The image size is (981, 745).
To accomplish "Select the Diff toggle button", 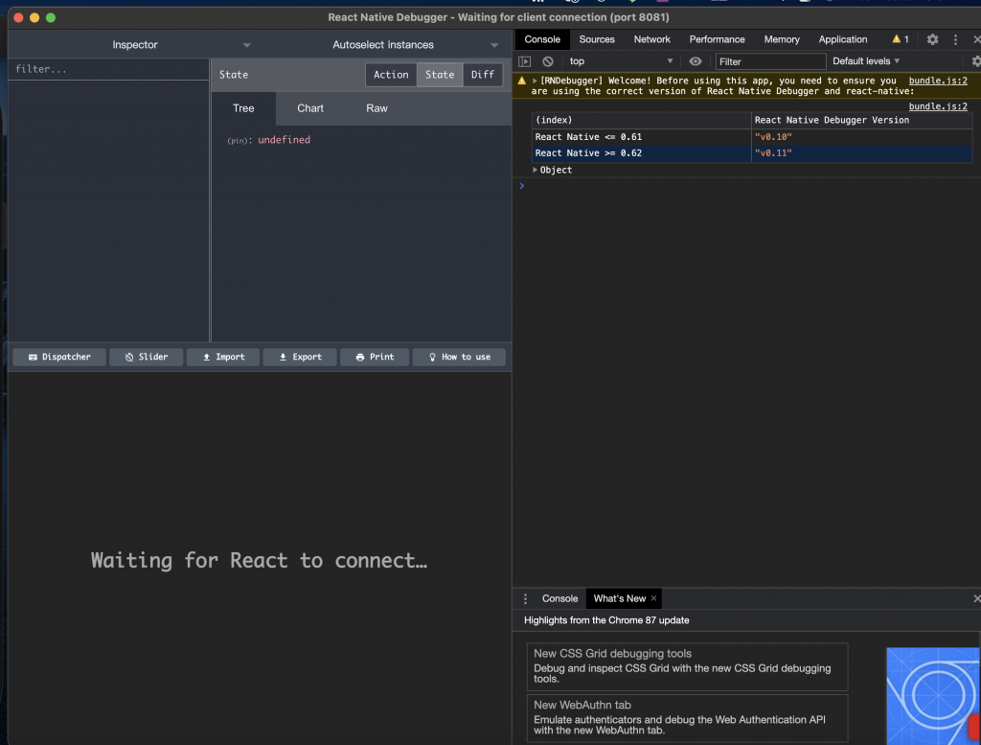I will (483, 75).
